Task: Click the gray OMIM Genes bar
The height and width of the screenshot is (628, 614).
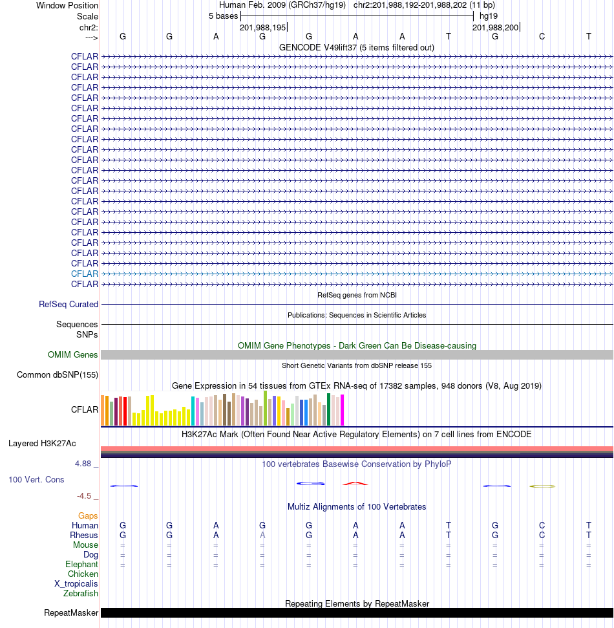Action: (357, 354)
